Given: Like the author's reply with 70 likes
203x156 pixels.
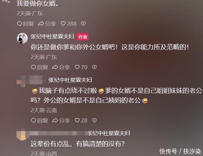Looking at the screenshot, I should (81, 67).
